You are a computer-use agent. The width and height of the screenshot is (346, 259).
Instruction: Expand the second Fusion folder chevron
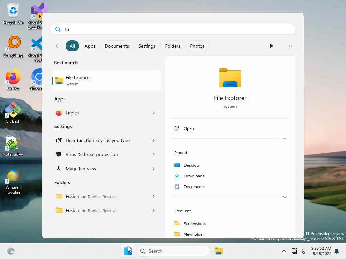coord(153,210)
